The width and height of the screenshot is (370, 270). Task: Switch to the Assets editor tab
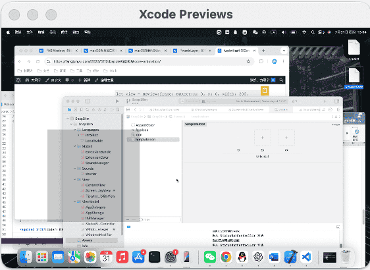pyautogui.click(x=281, y=109)
